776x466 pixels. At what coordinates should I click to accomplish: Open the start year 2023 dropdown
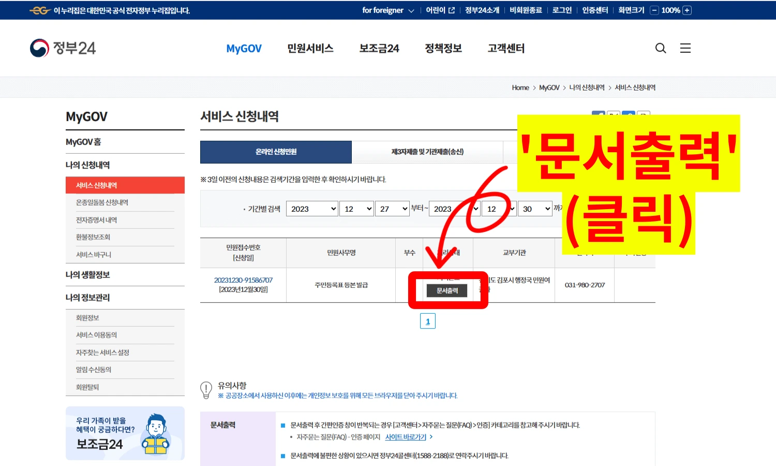click(x=312, y=209)
